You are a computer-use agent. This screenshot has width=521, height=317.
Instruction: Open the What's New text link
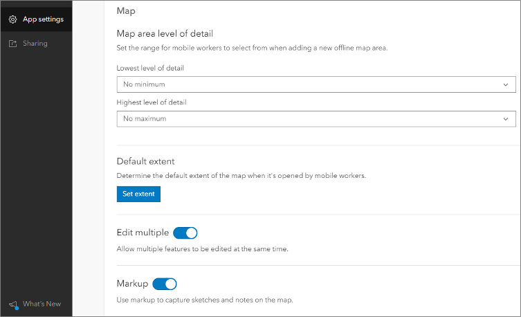coord(42,304)
